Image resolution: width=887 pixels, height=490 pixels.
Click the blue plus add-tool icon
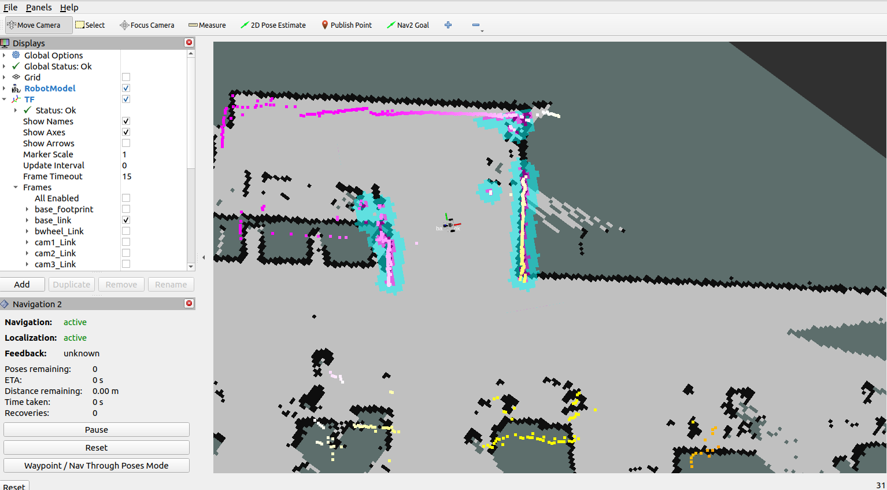pos(448,25)
